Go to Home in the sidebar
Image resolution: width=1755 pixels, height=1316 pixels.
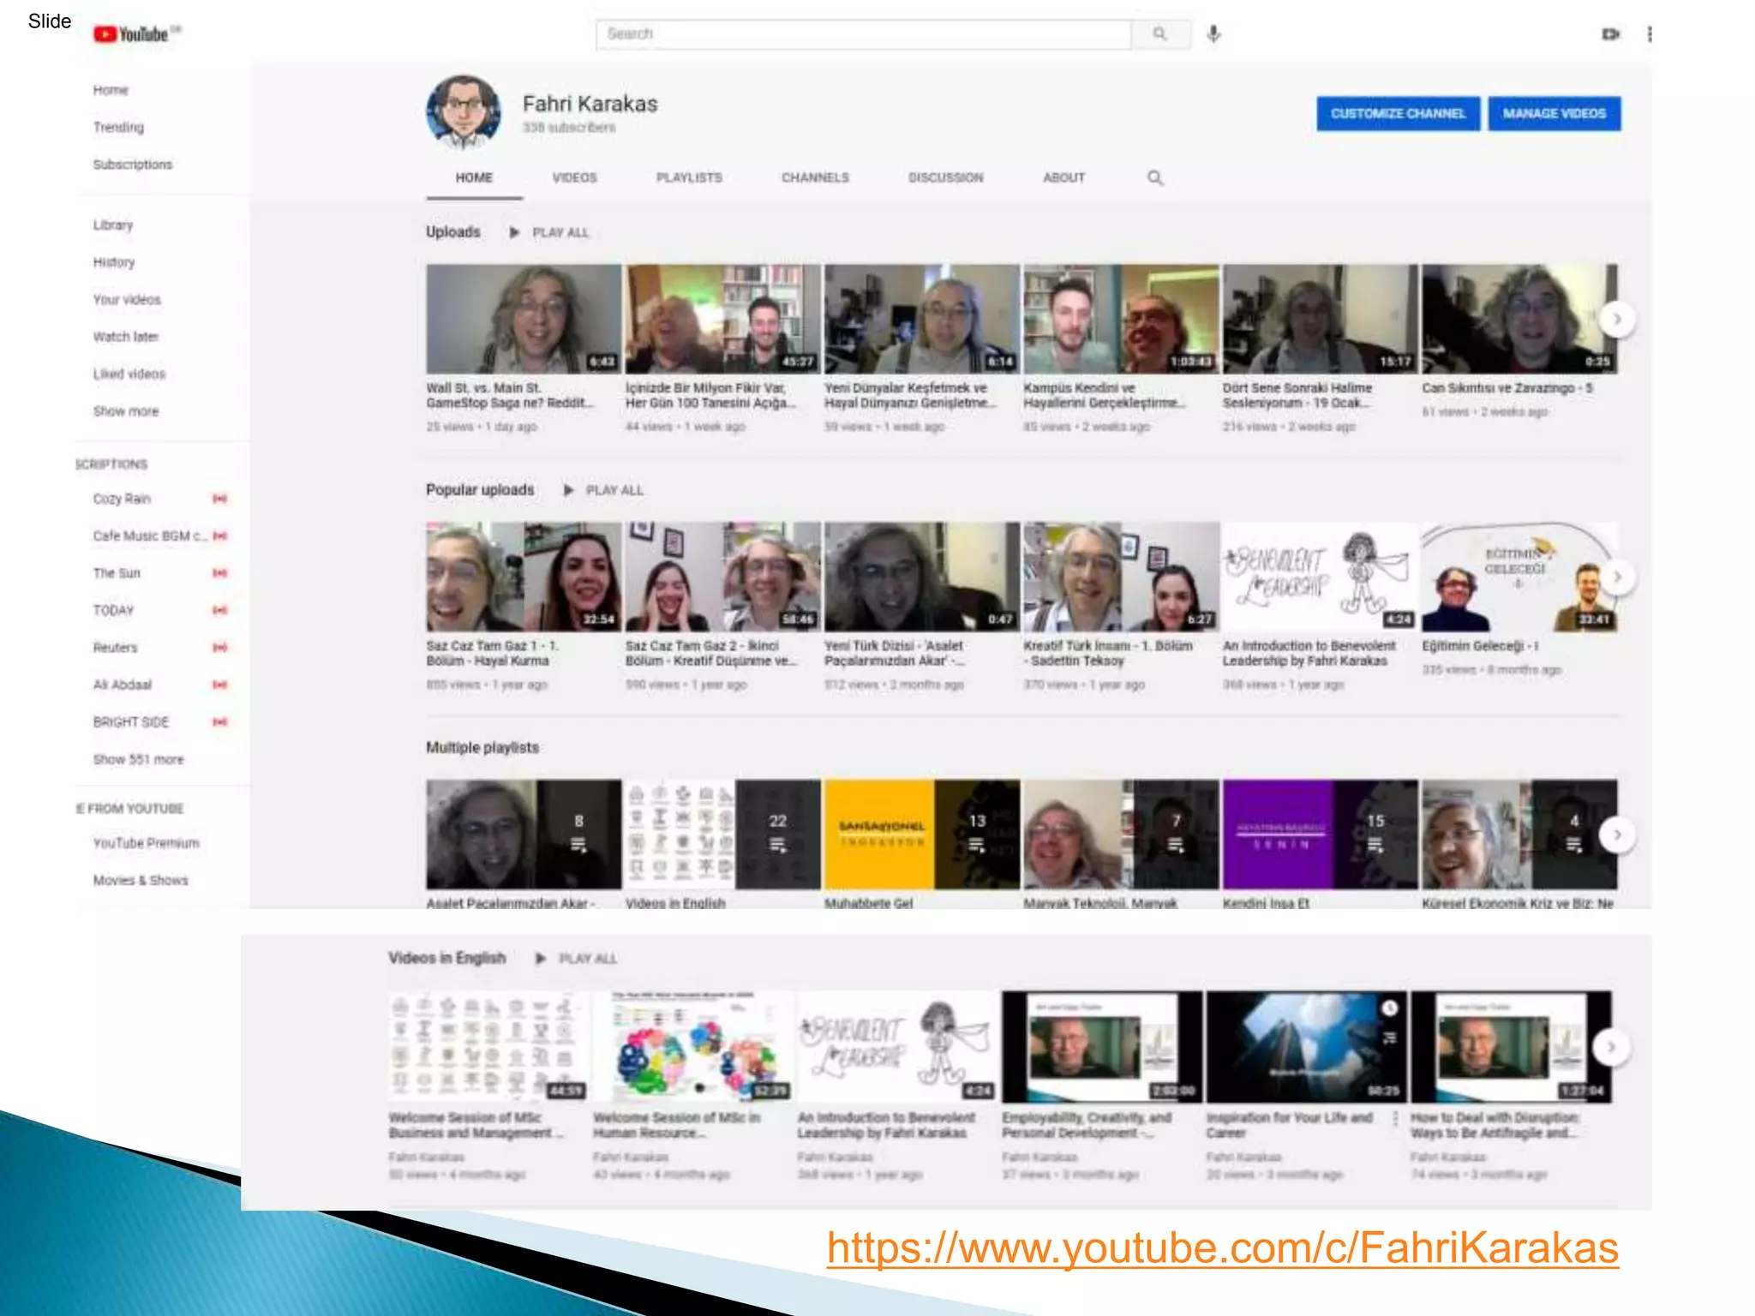point(111,90)
